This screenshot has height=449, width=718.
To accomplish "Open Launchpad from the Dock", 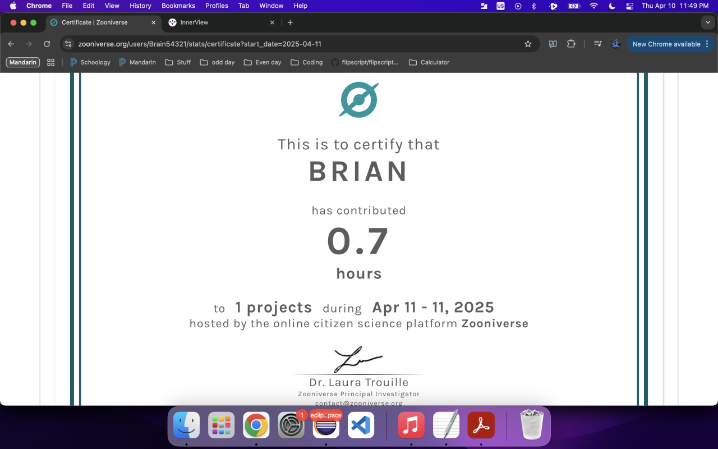I will [222, 425].
